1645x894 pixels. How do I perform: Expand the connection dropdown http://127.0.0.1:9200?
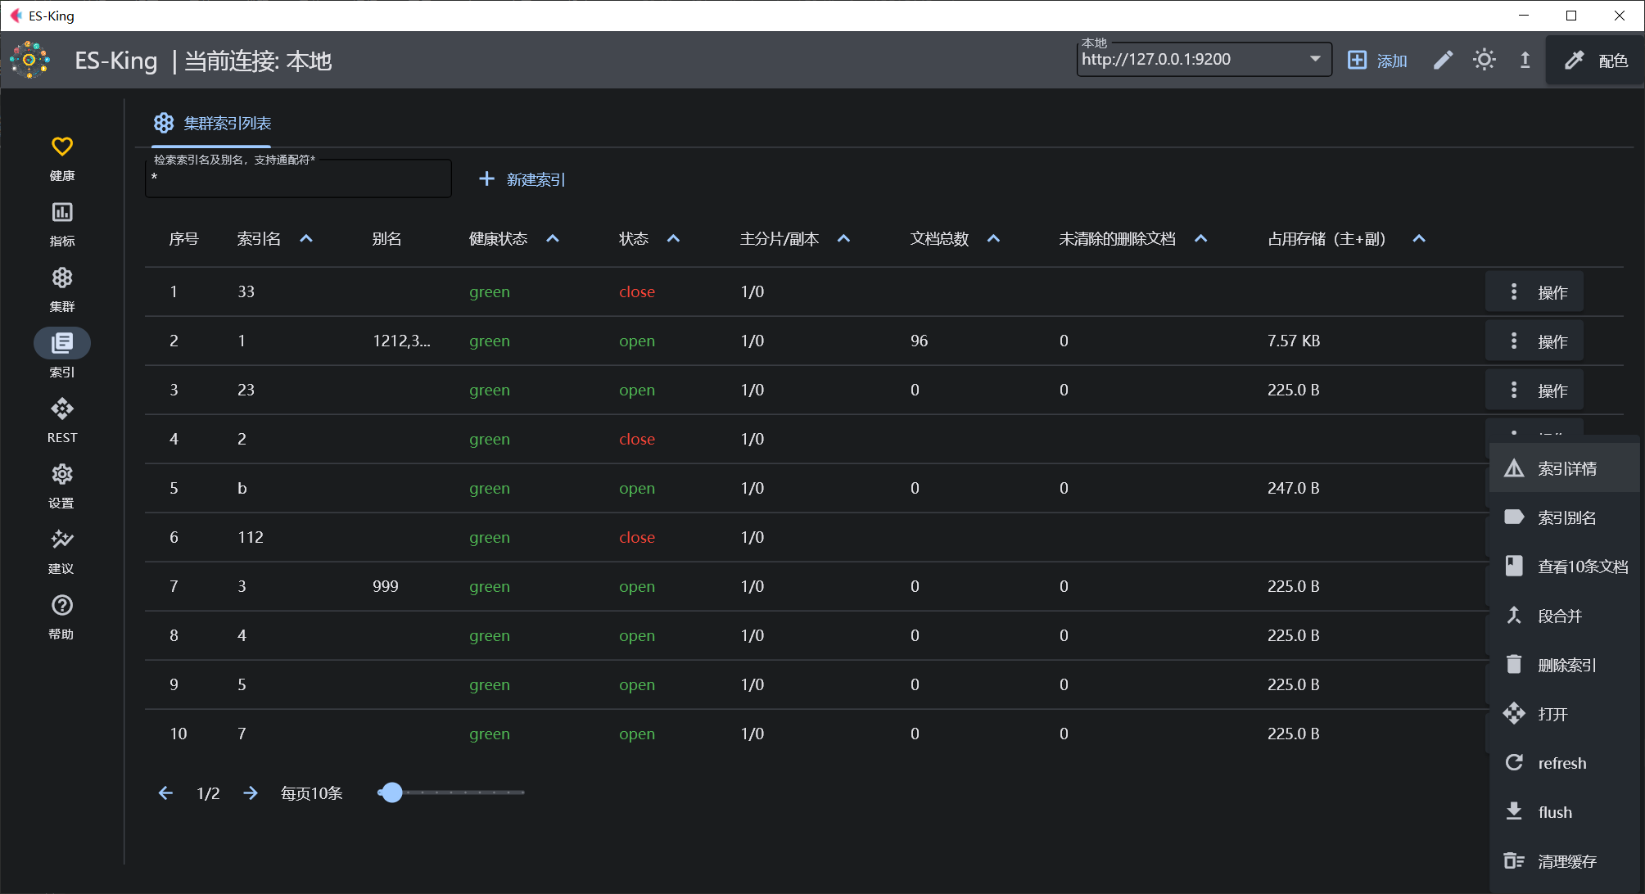1315,59
